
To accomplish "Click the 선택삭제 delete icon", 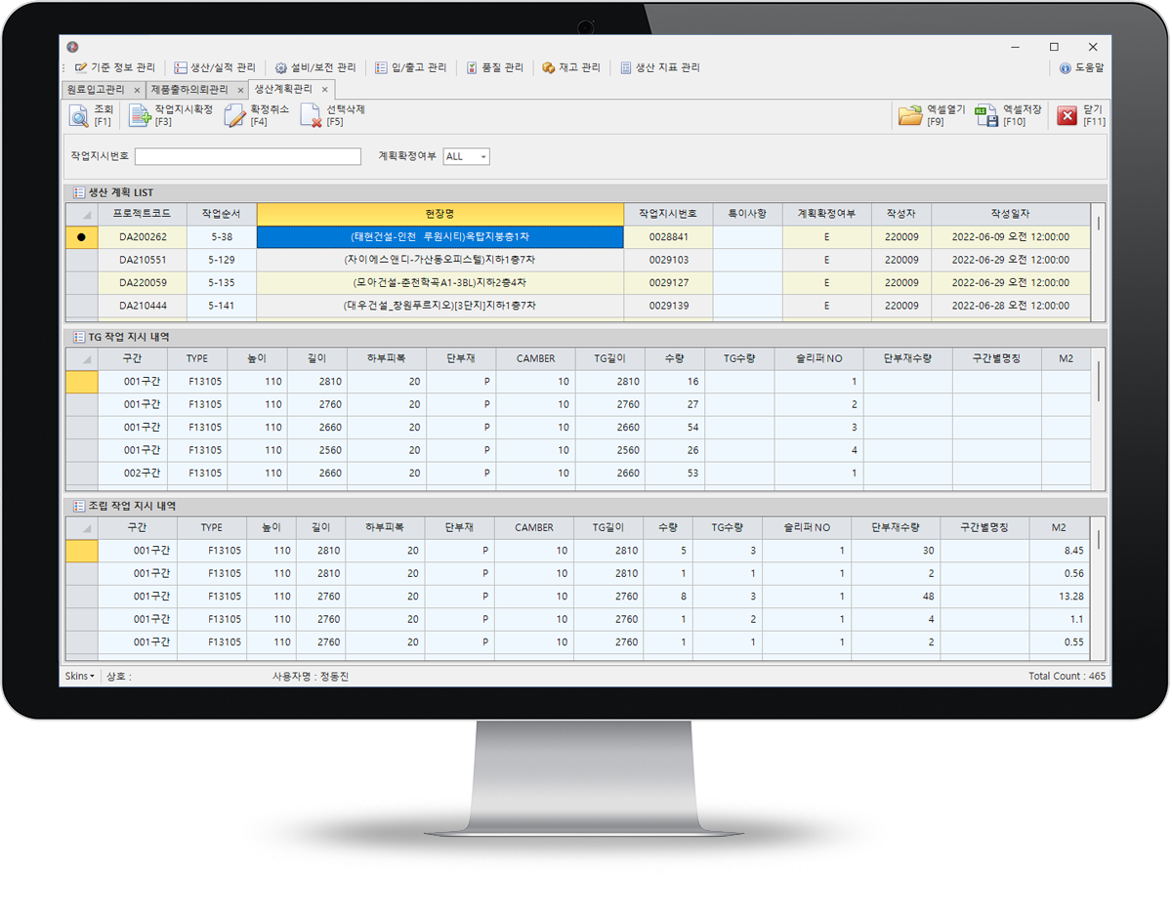I will pyautogui.click(x=311, y=116).
